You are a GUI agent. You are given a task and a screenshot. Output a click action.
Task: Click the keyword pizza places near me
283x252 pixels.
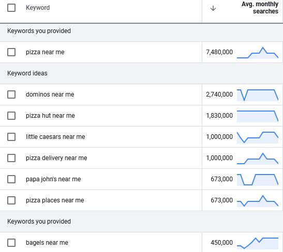(55, 200)
